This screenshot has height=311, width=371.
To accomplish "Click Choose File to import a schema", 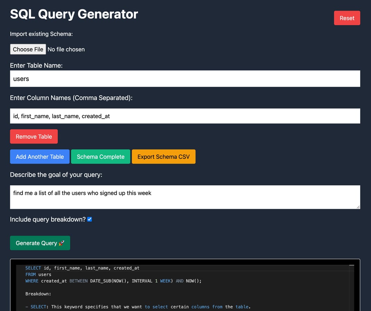I will click(x=28, y=49).
